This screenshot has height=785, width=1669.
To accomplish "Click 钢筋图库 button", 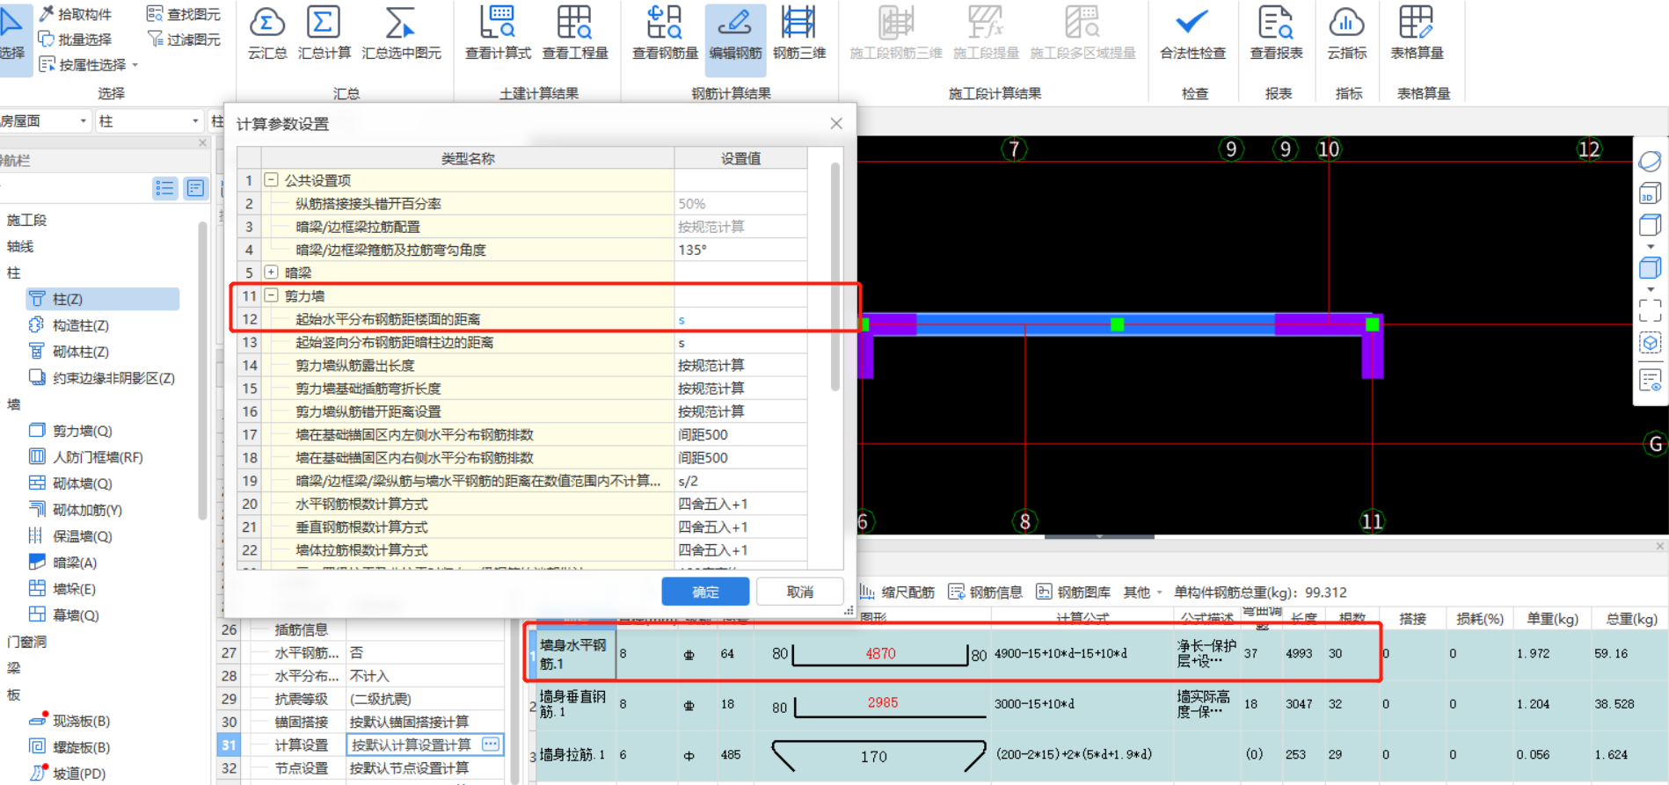I will pos(1074,592).
